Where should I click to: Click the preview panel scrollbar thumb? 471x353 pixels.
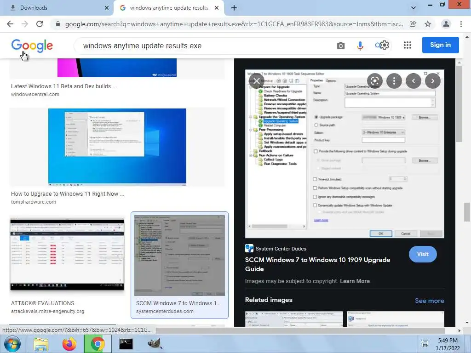(459, 103)
